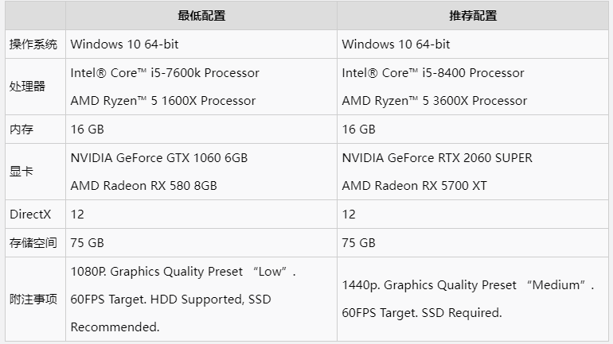Click the 附注事项 row label
Viewport: 613px width, 344px height.
[33, 300]
